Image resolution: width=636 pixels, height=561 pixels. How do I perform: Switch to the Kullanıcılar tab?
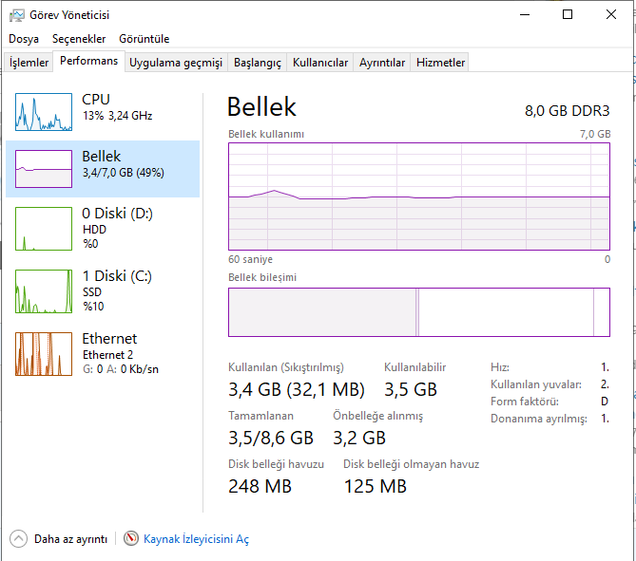tap(320, 63)
